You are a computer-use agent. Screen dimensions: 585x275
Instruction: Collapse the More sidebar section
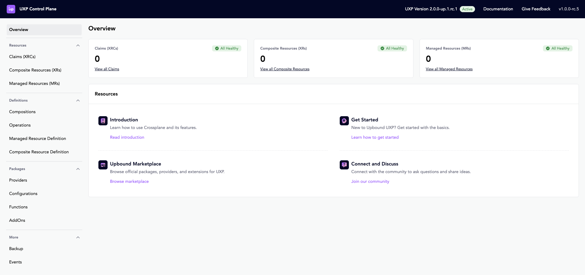78,238
